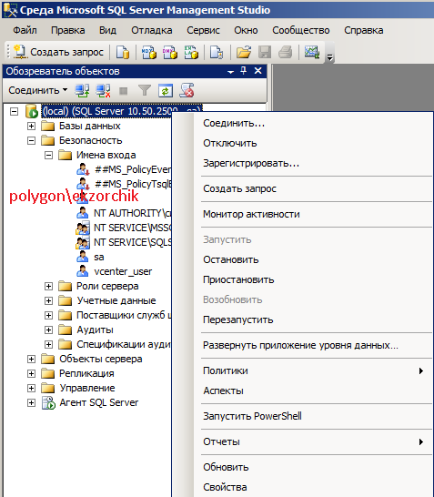This screenshot has height=497, width=434.
Task: Click the Агент SQL Server icon
Action: click(x=48, y=403)
